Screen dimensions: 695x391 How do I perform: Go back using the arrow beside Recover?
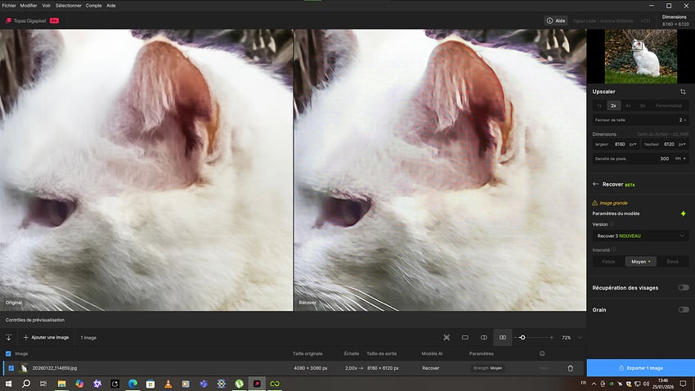pyautogui.click(x=596, y=185)
